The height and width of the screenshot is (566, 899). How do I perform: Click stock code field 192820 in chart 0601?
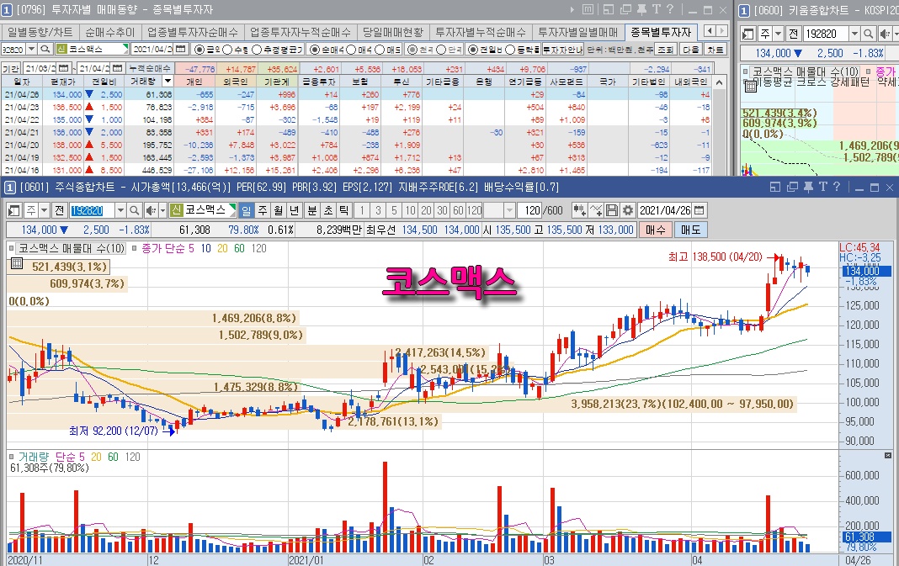(91, 211)
